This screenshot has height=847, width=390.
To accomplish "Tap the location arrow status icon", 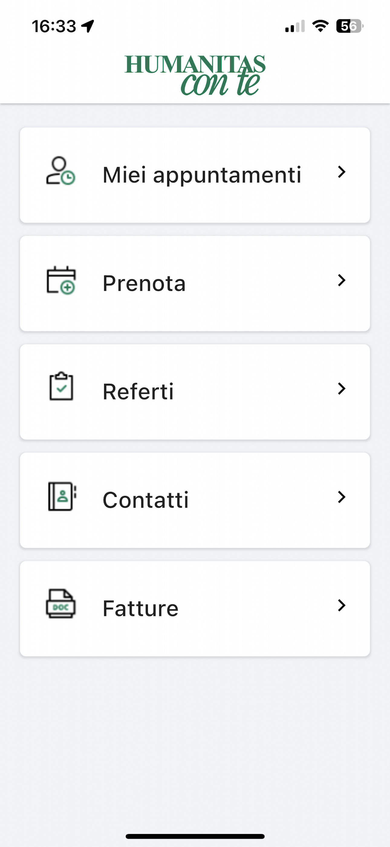I will (88, 26).
